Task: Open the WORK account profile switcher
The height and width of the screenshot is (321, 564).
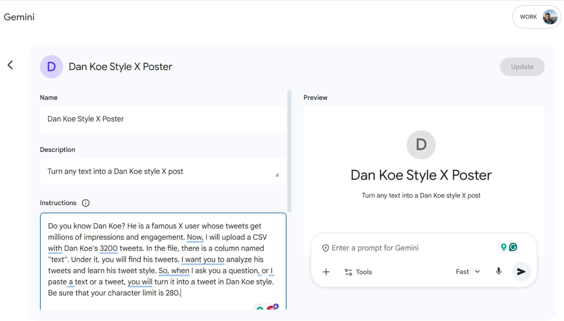Action: [536, 17]
